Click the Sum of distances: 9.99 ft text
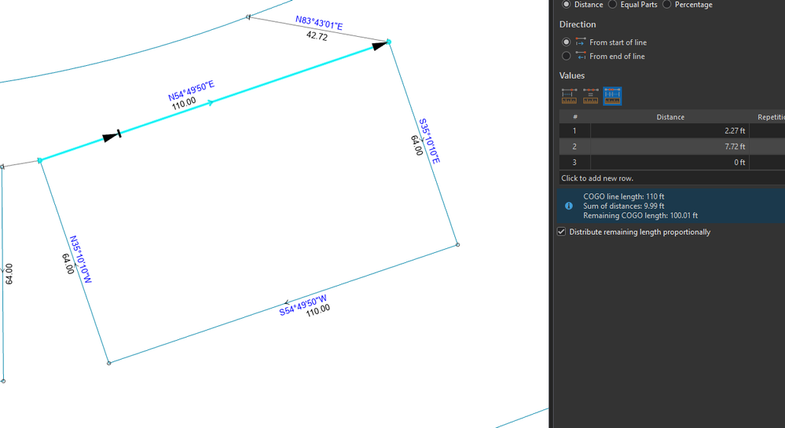This screenshot has height=428, width=785. point(623,206)
